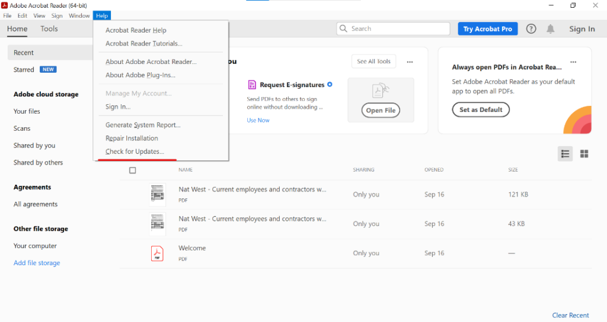Click the Request E-signatures icon

click(x=252, y=85)
